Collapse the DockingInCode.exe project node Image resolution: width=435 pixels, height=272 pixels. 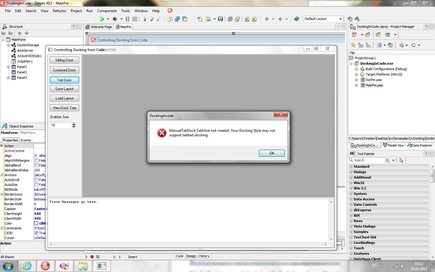351,63
